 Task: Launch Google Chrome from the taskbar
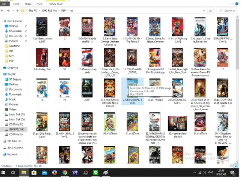point(65,172)
